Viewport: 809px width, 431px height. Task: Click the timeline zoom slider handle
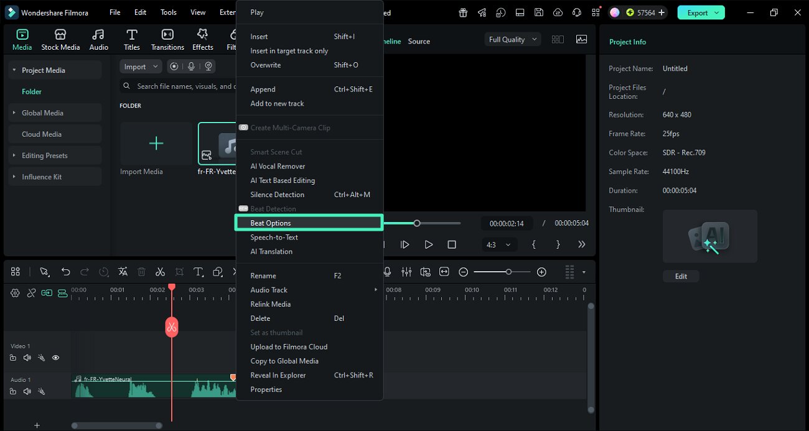point(508,272)
